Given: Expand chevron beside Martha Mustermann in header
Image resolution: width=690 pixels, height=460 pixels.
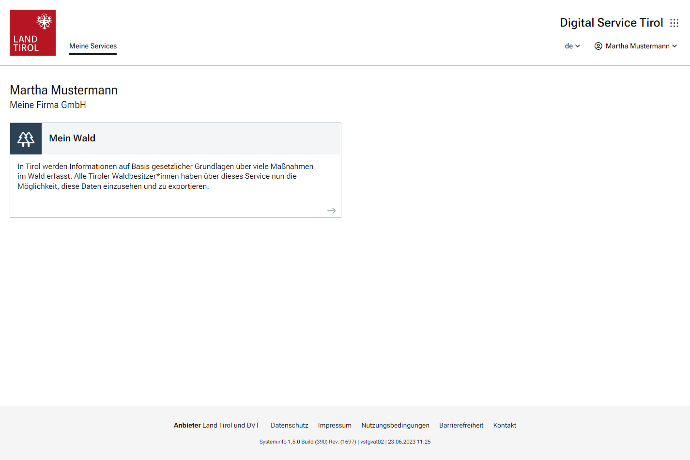Looking at the screenshot, I should [675, 46].
